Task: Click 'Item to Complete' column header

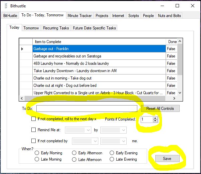Action: (99, 42)
